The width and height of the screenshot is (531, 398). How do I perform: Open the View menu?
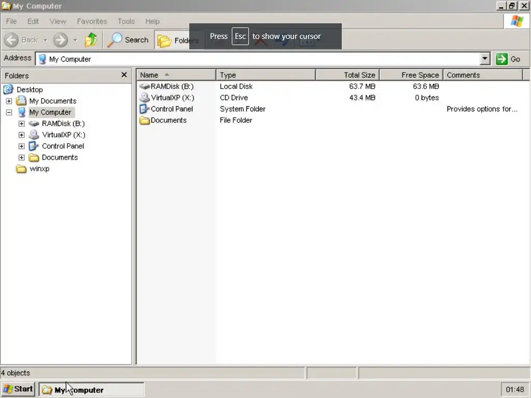[x=58, y=21]
